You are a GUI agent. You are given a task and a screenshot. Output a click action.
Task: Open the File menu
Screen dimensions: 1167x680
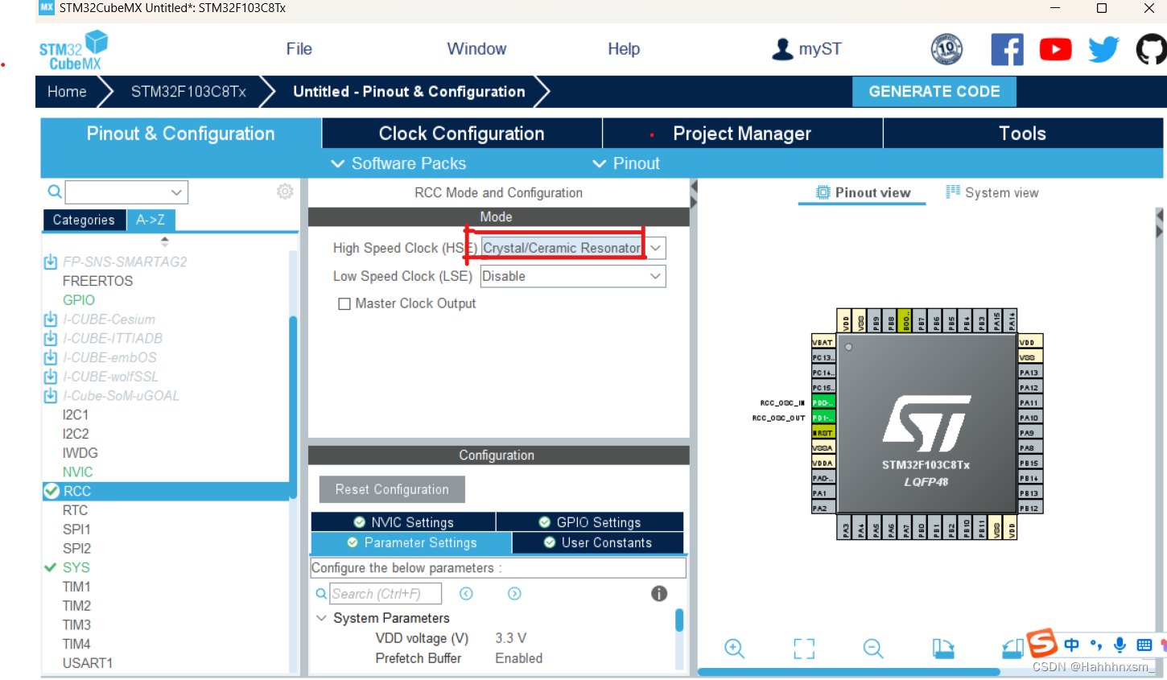(299, 49)
